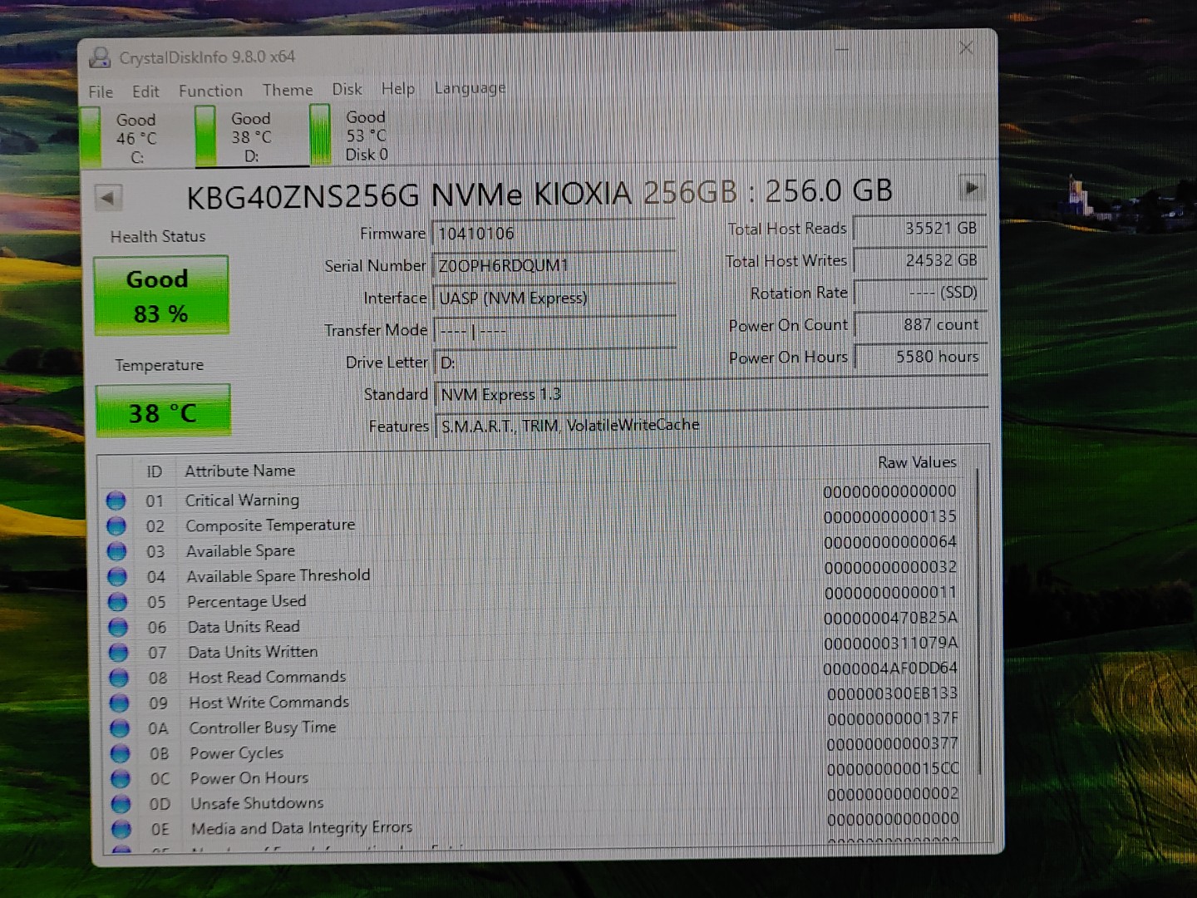Go to the next disk with right arrow
The height and width of the screenshot is (898, 1197).
[x=971, y=188]
